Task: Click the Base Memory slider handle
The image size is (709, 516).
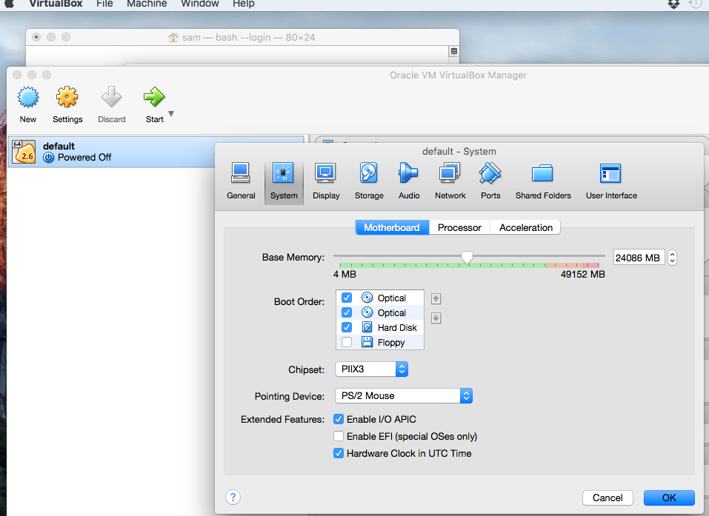Action: click(x=467, y=258)
